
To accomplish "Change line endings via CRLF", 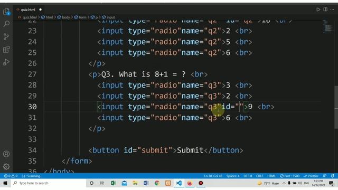I will click(x=259, y=176).
